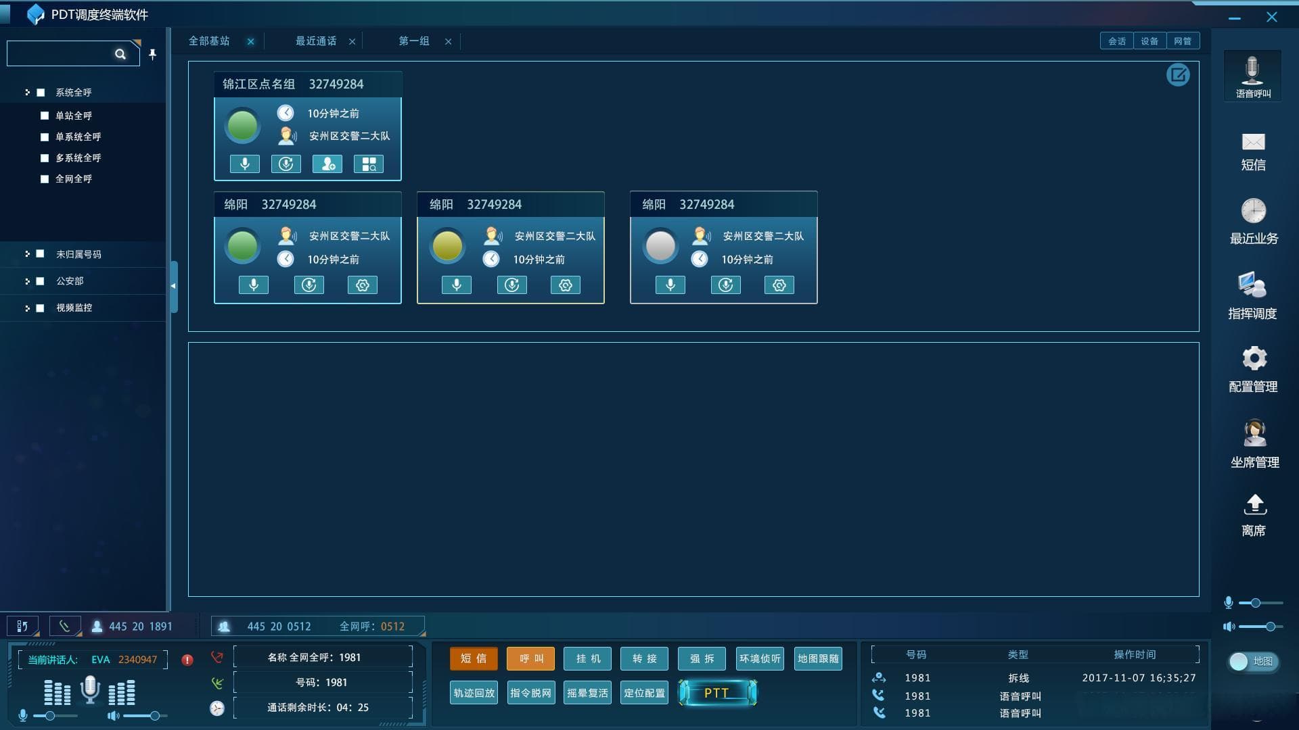Open 短信 message panel in sidebar

point(1253,151)
